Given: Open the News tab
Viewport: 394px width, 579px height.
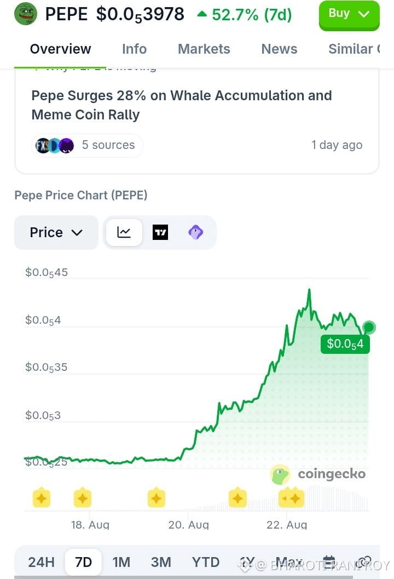Looking at the screenshot, I should tap(279, 49).
